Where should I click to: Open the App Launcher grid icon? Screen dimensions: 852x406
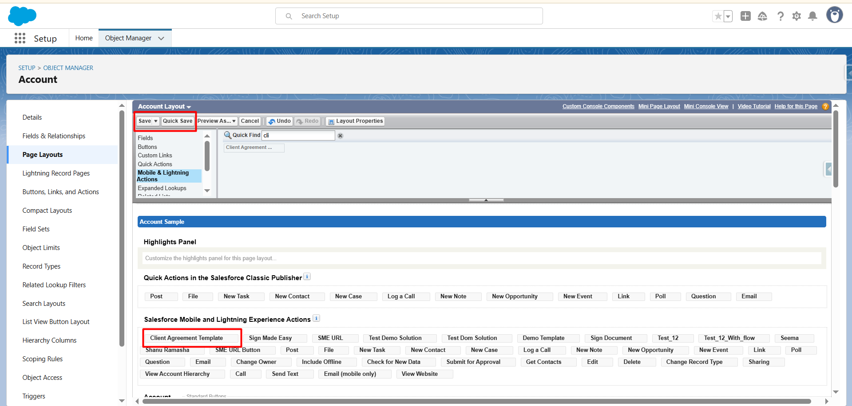20,38
